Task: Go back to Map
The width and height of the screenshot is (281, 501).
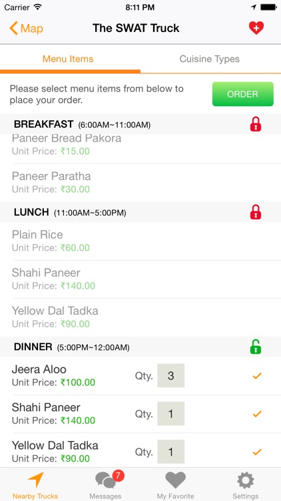Action: pos(26,28)
